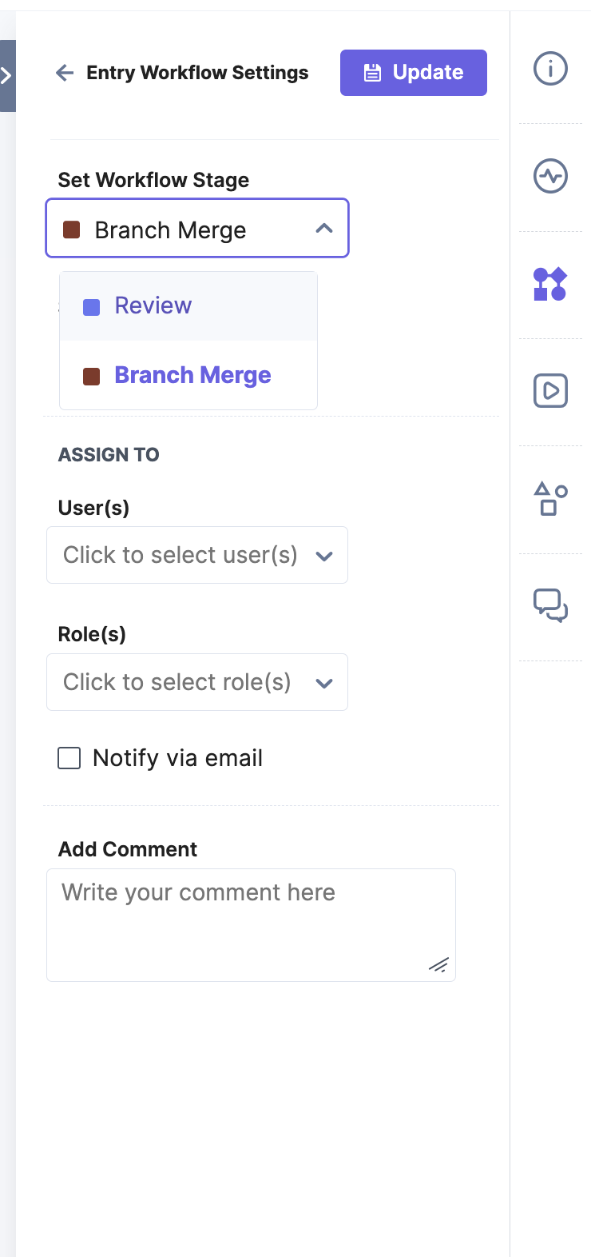Open the discussion chat bubbles icon
The height and width of the screenshot is (1257, 591).
pyautogui.click(x=550, y=605)
